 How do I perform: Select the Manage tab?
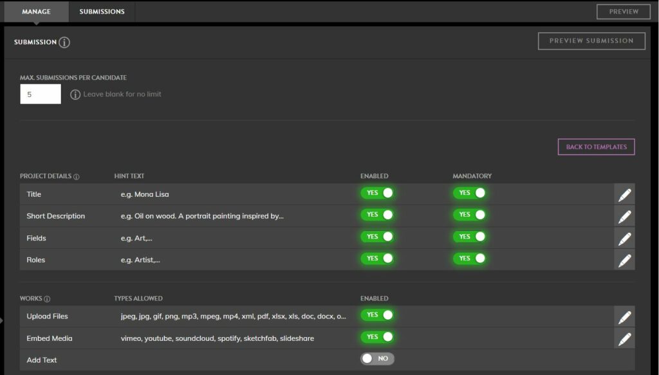pyautogui.click(x=36, y=12)
